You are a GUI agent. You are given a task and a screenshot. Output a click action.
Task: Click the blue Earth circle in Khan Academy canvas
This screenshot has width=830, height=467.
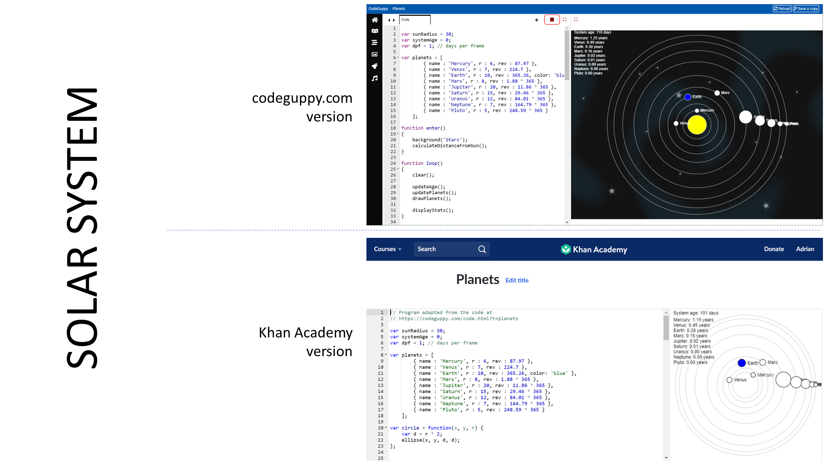pyautogui.click(x=742, y=363)
